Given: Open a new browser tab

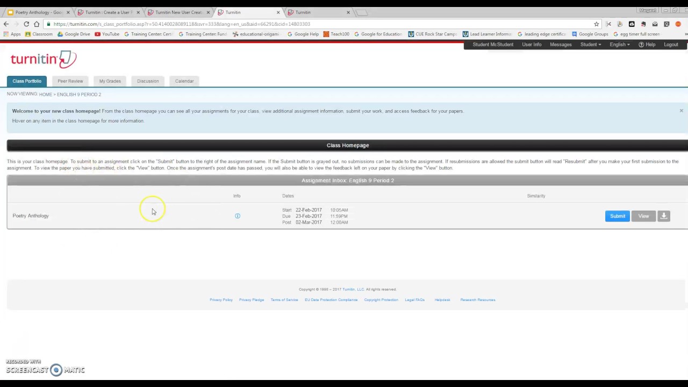Looking at the screenshot, I should 361,12.
